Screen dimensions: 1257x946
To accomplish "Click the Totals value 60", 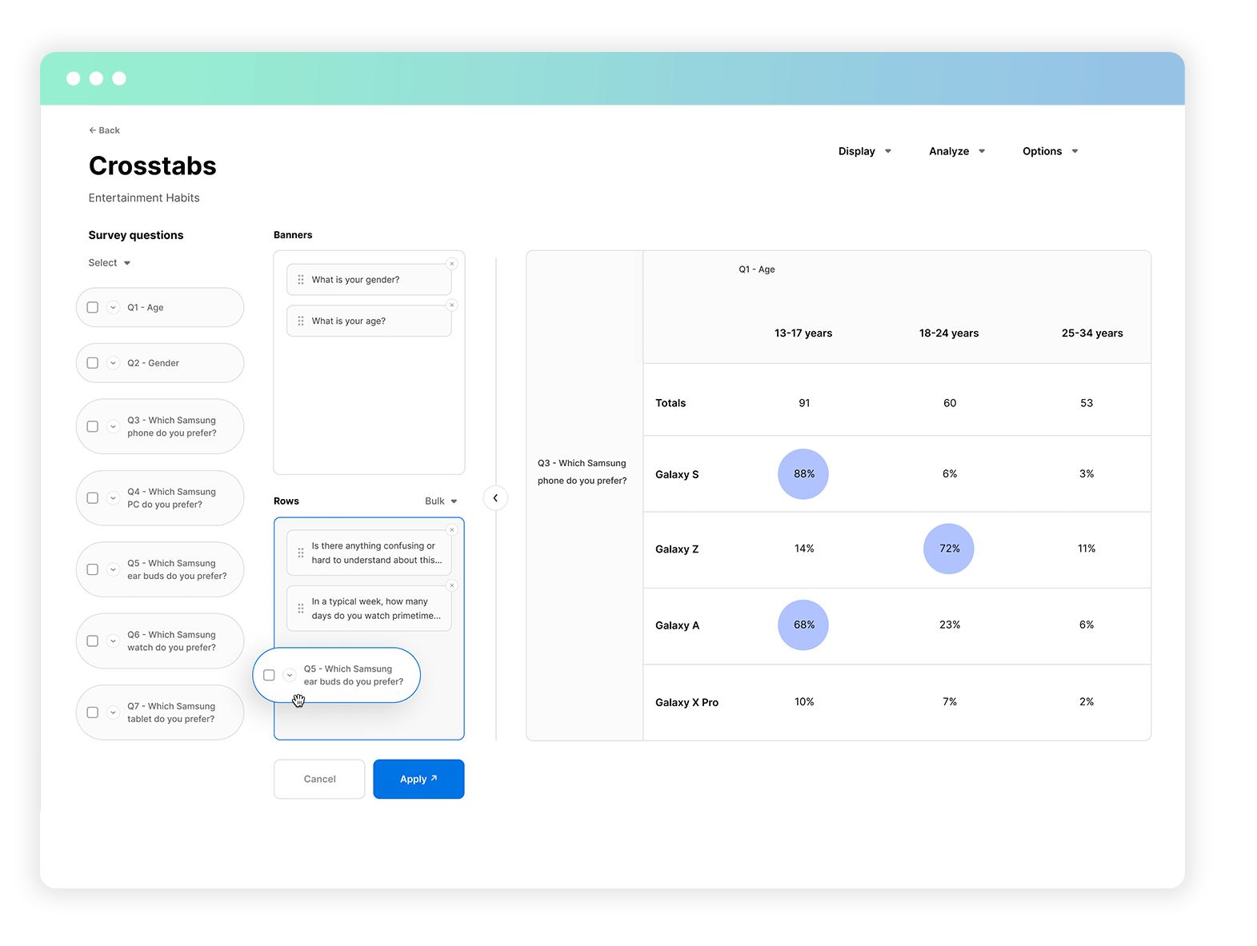I will coord(950,403).
